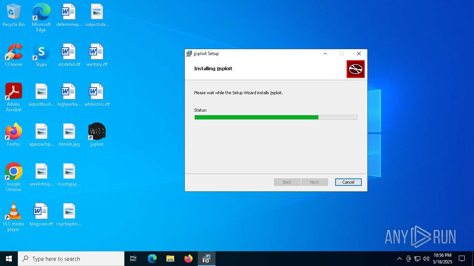Open the Recycle Bin desktop icon
The height and width of the screenshot is (266, 474).
pos(14,16)
